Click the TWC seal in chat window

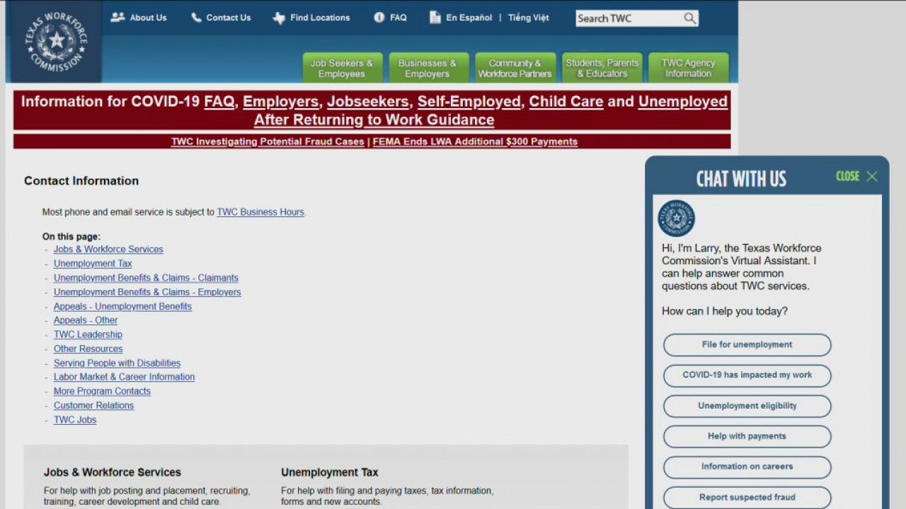pyautogui.click(x=677, y=218)
